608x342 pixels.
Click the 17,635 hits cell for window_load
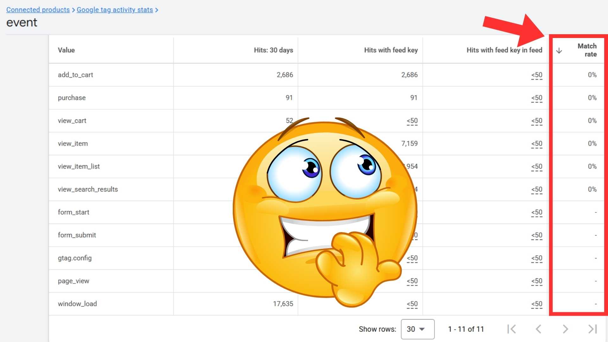click(283, 304)
